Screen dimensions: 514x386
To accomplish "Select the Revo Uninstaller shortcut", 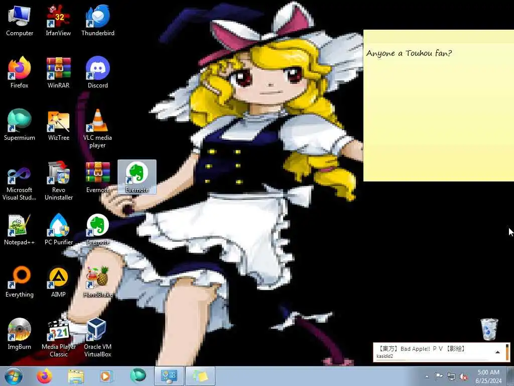I will click(x=58, y=181).
